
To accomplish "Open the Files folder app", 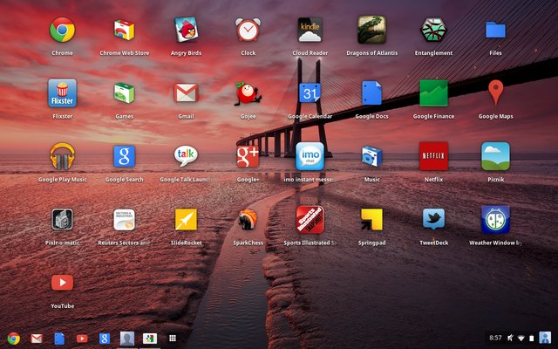I will point(496,30).
